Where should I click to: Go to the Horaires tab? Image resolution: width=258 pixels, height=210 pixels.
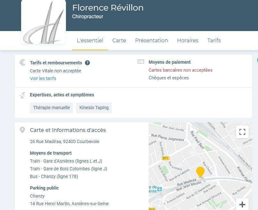[x=188, y=40]
